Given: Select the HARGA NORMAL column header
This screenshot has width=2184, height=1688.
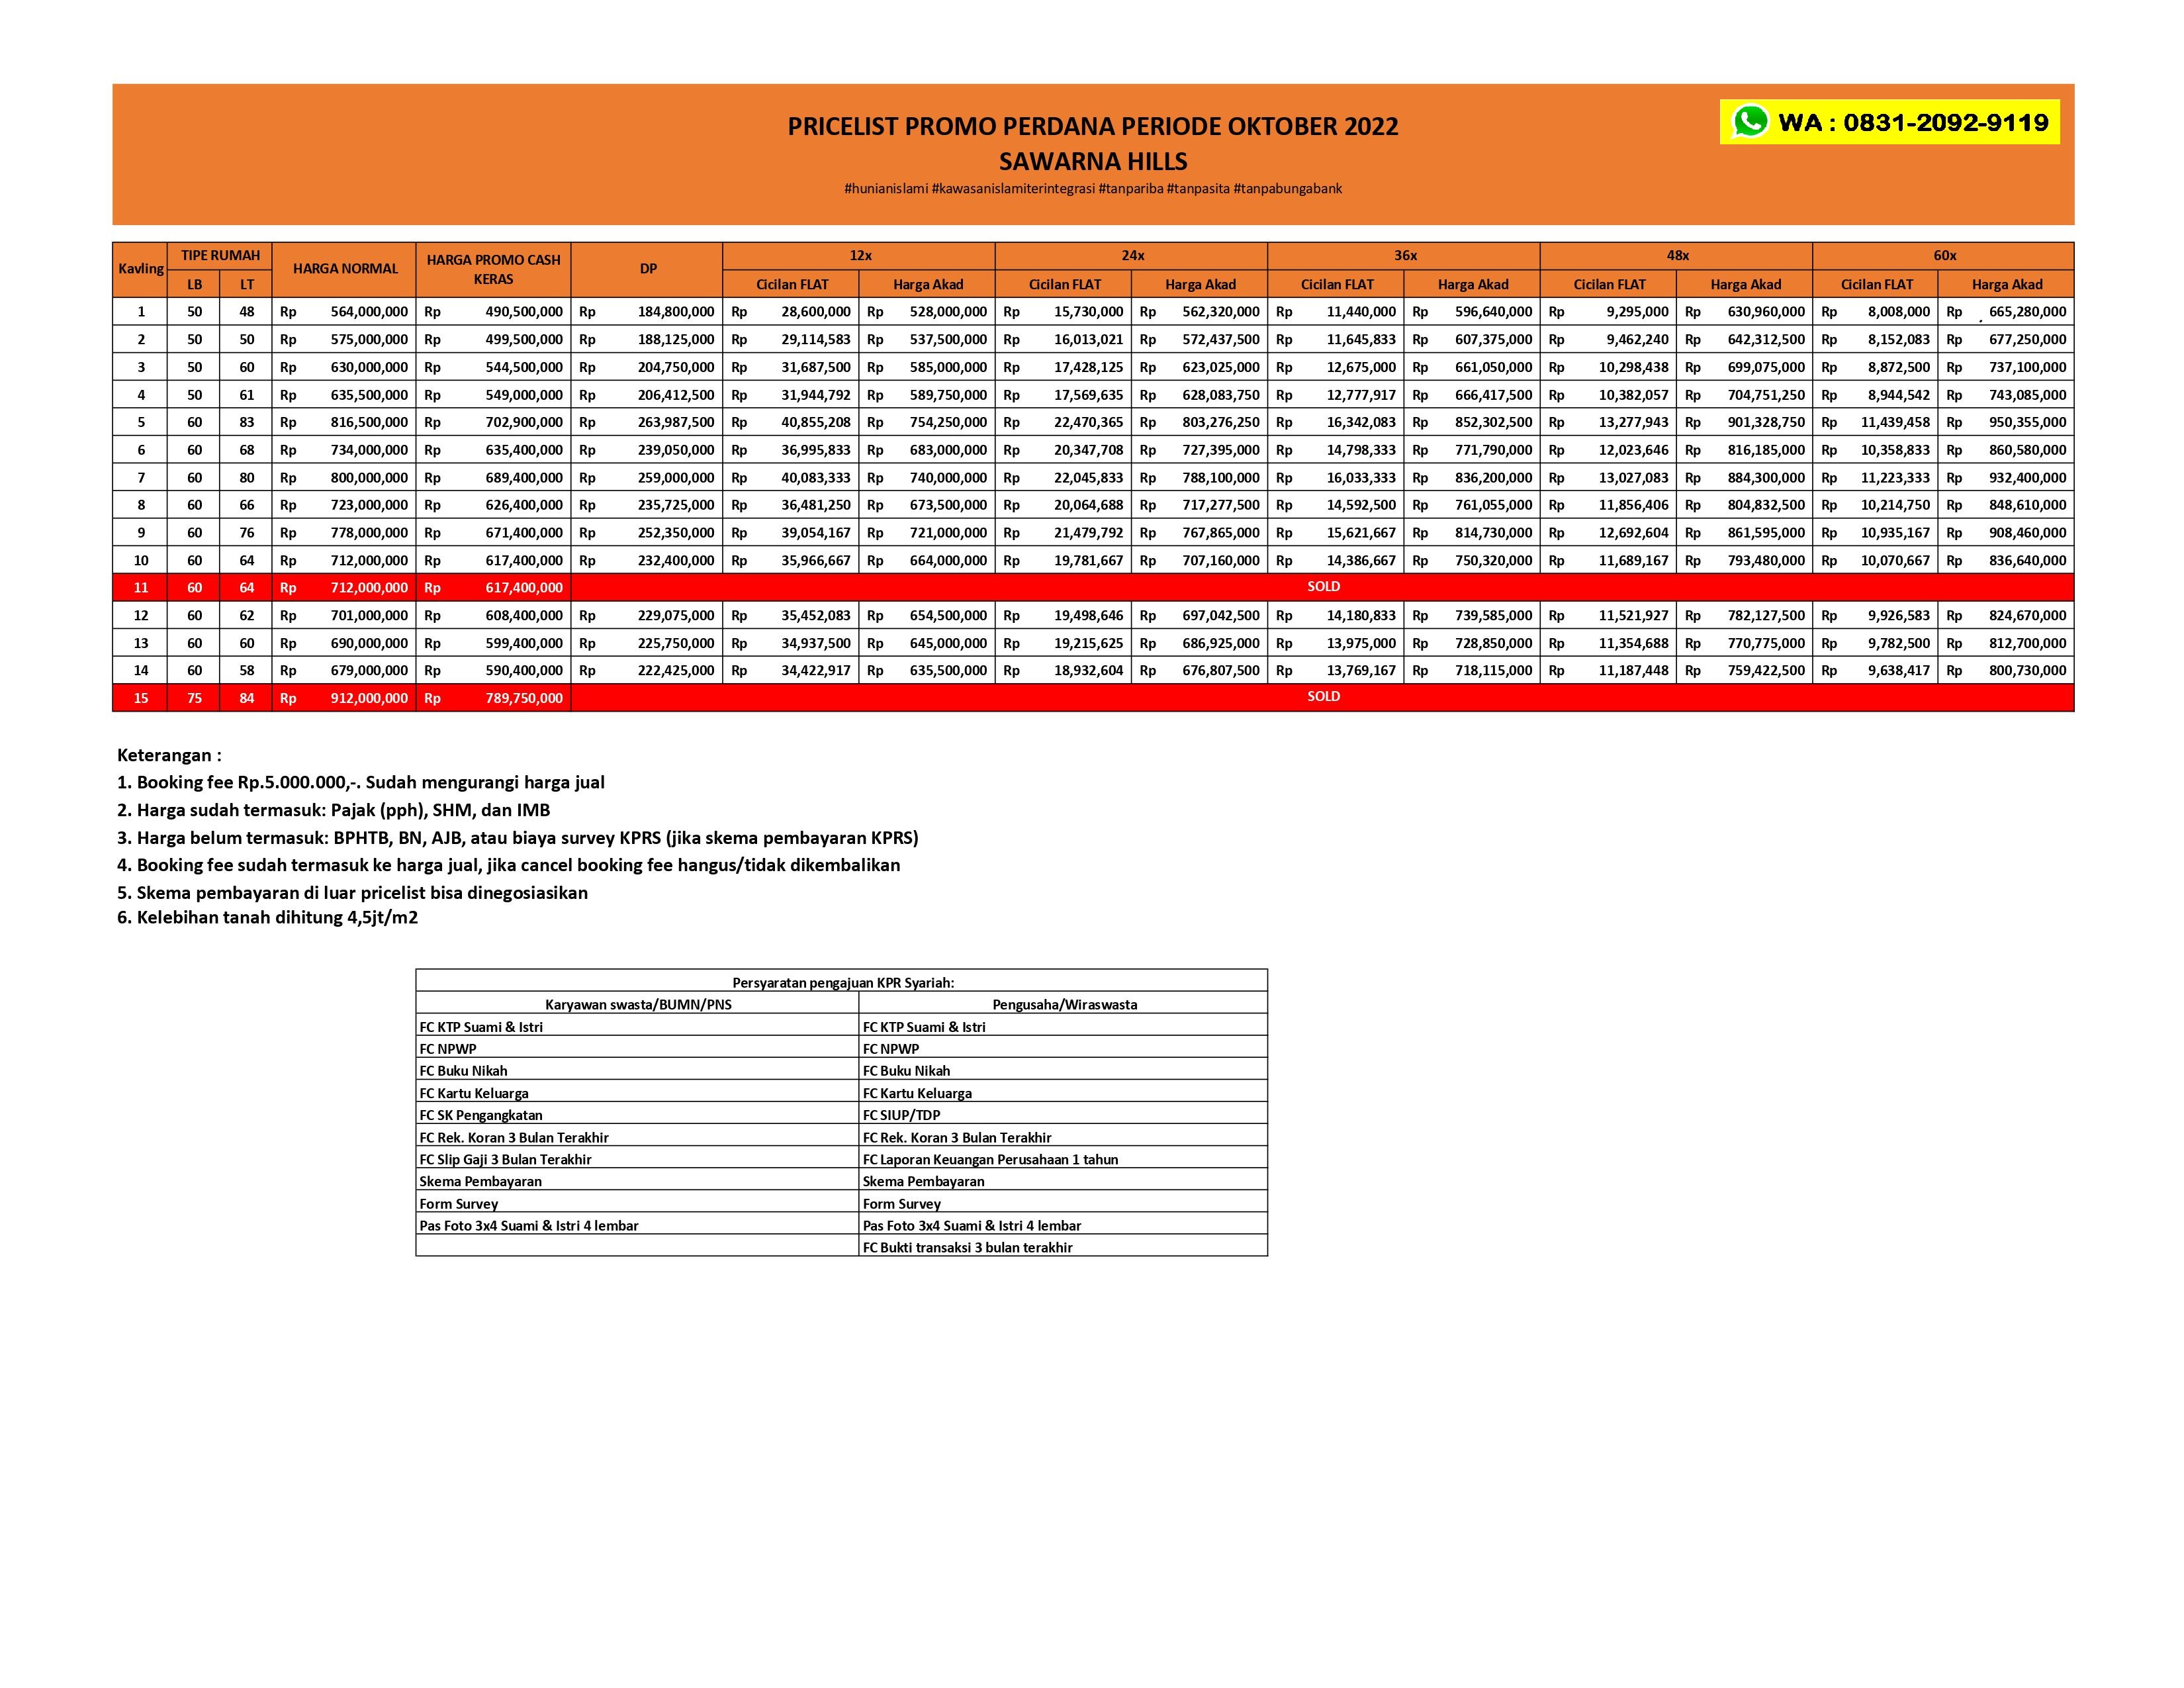Looking at the screenshot, I should [x=345, y=269].
